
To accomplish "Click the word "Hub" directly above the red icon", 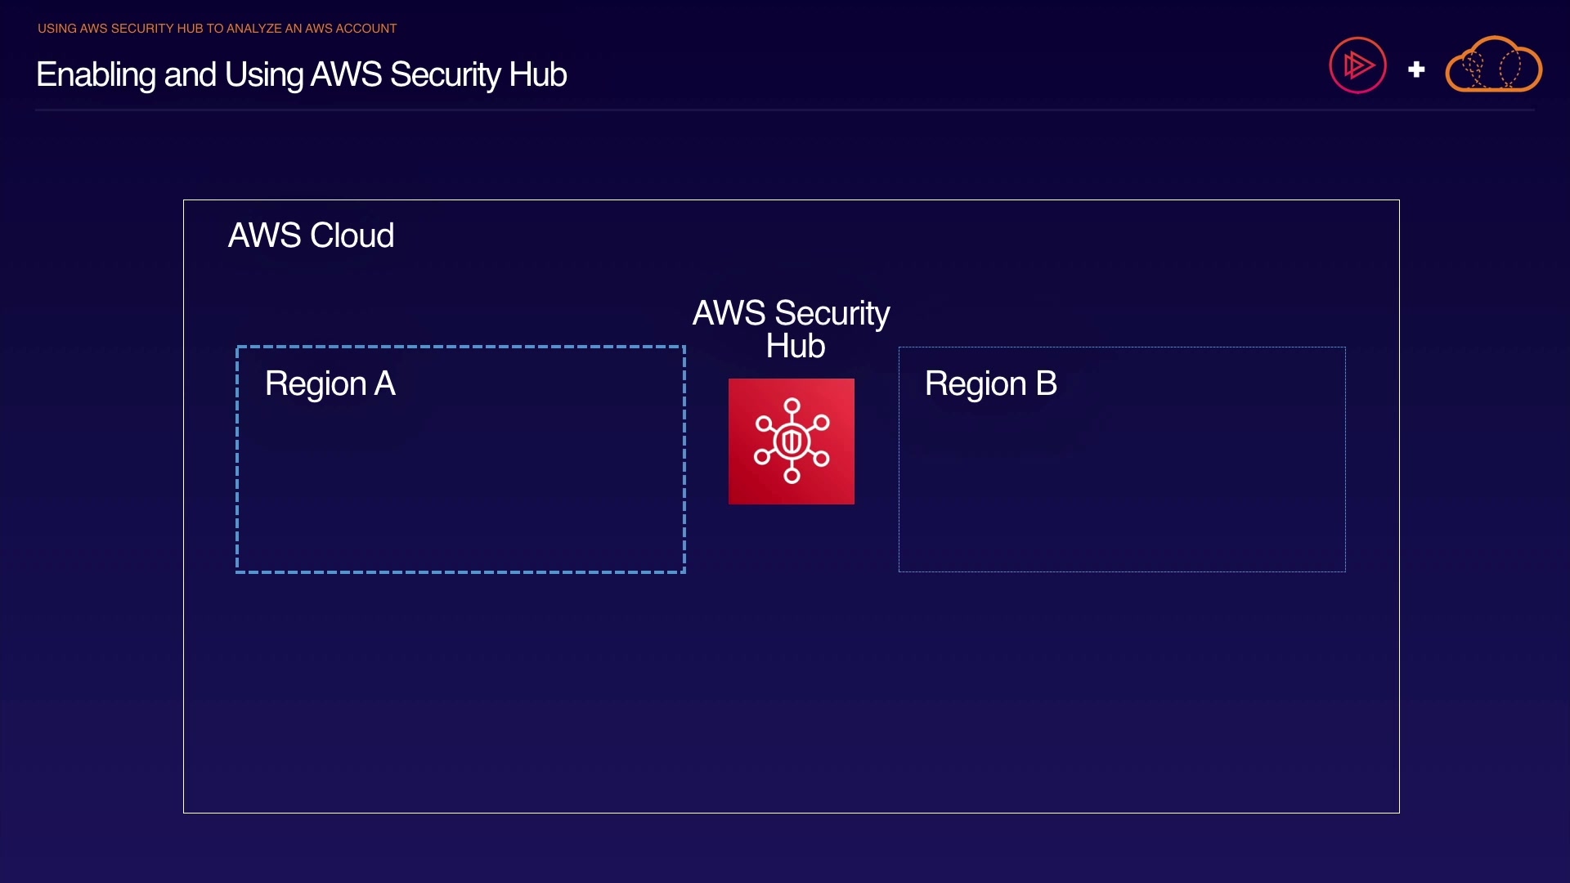I will click(x=795, y=347).
